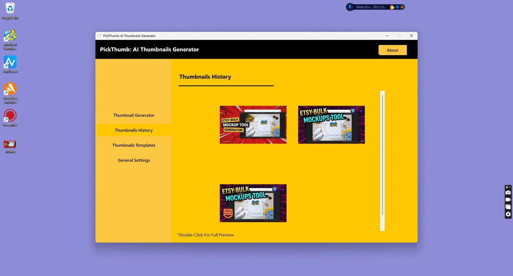Maximize the PickThumb window
The width and height of the screenshot is (513, 276).
399,36
